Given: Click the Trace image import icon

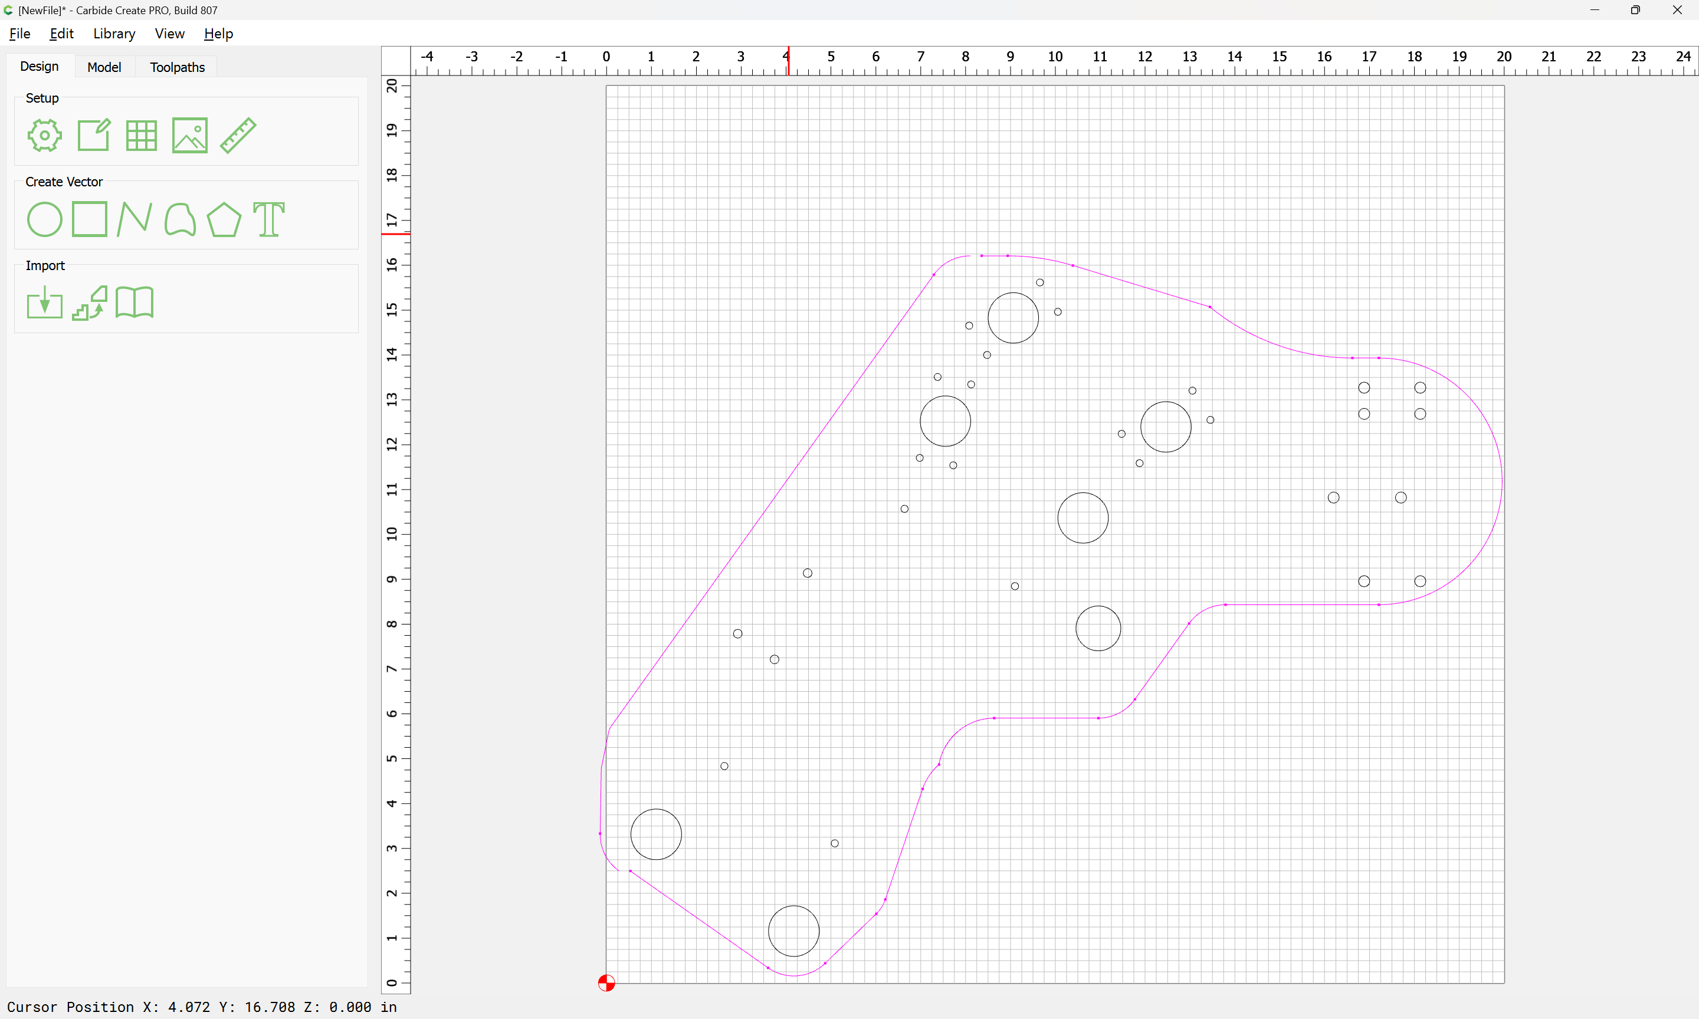Looking at the screenshot, I should [x=90, y=303].
